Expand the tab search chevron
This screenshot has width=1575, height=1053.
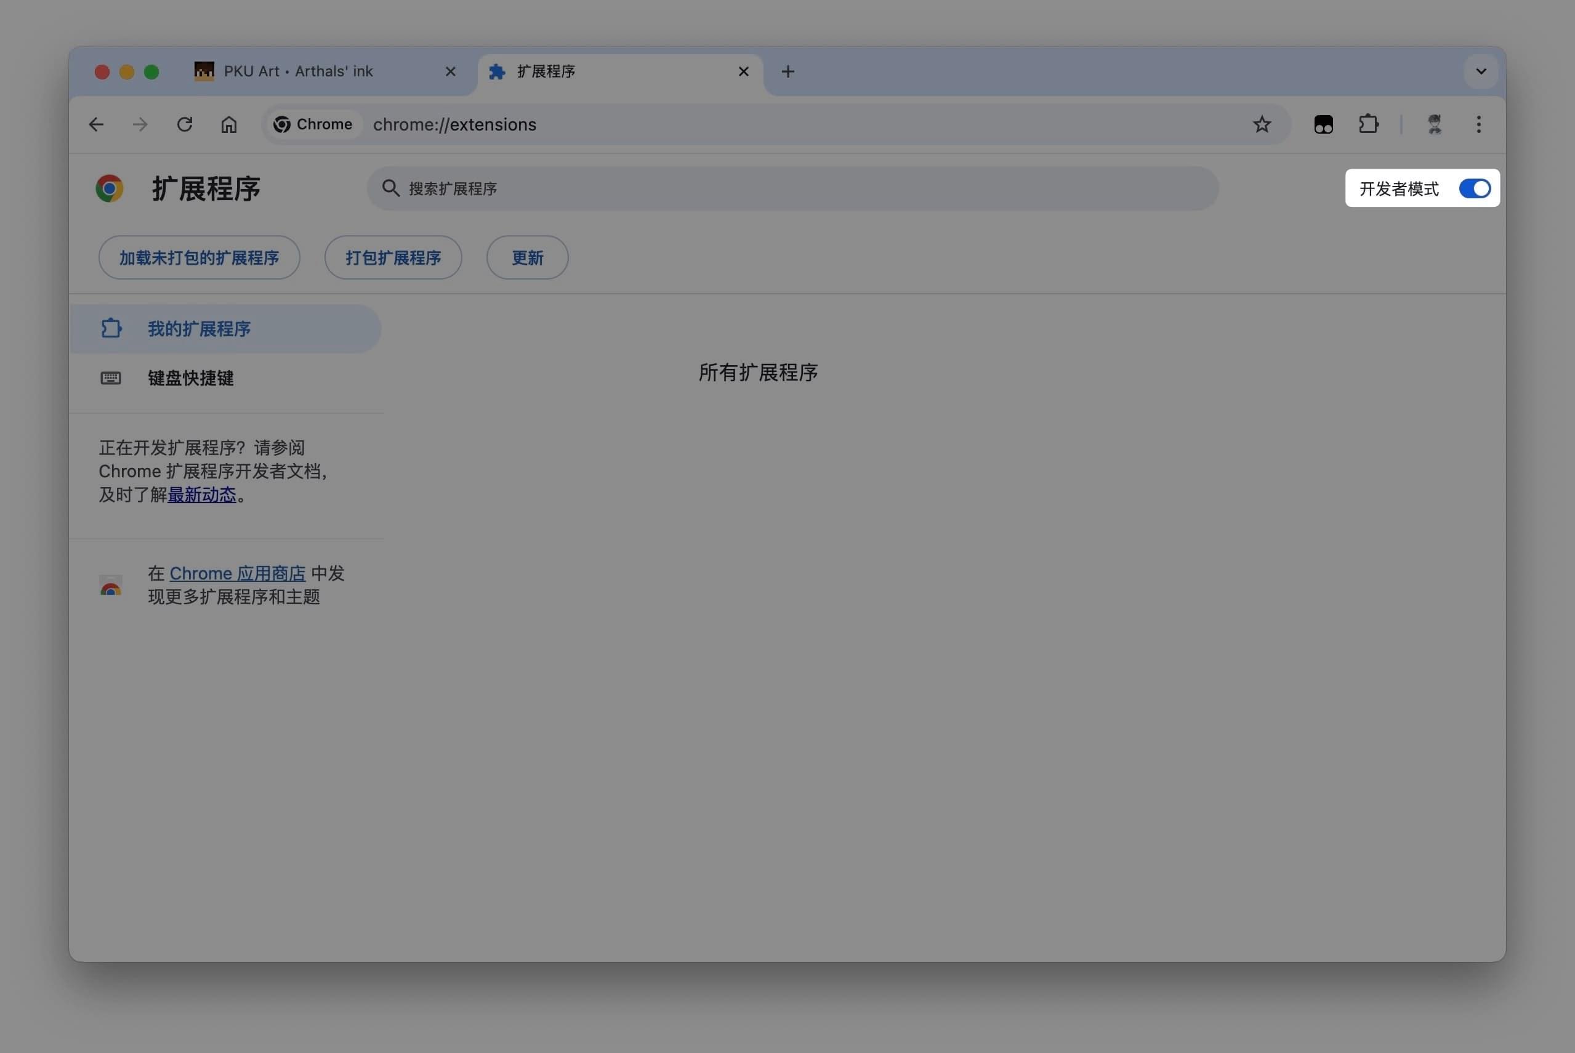pyautogui.click(x=1480, y=71)
